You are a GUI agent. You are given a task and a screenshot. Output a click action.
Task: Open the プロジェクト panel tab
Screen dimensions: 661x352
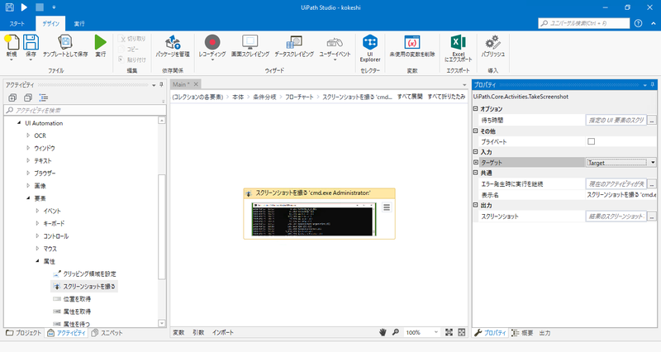click(x=24, y=333)
